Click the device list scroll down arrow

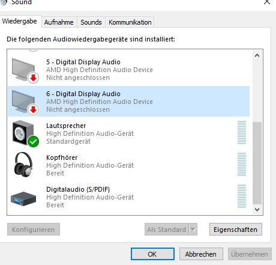[257, 210]
